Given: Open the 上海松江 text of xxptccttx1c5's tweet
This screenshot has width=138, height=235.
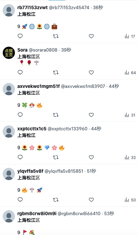Looking at the screenshot, I should (x=26, y=135).
